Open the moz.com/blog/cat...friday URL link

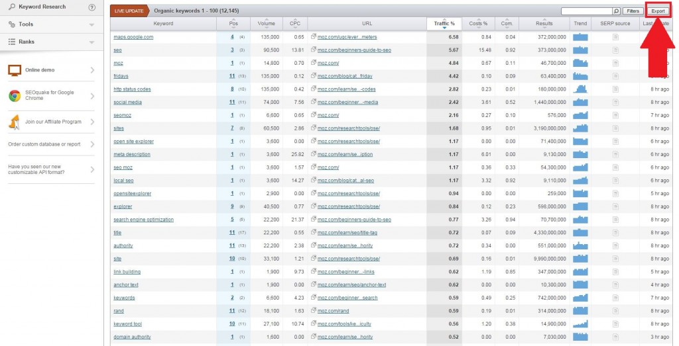[x=345, y=77]
